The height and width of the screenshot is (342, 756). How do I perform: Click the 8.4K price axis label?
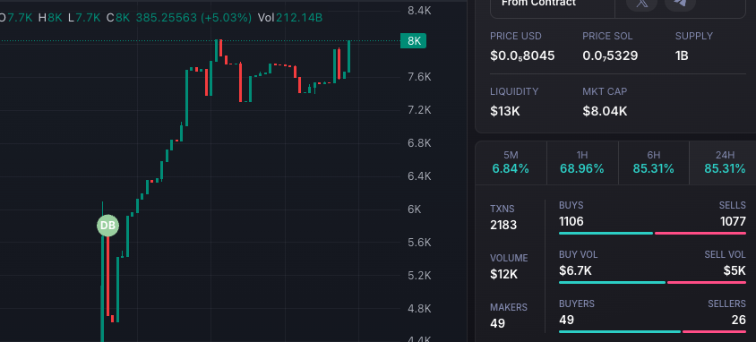(x=419, y=10)
